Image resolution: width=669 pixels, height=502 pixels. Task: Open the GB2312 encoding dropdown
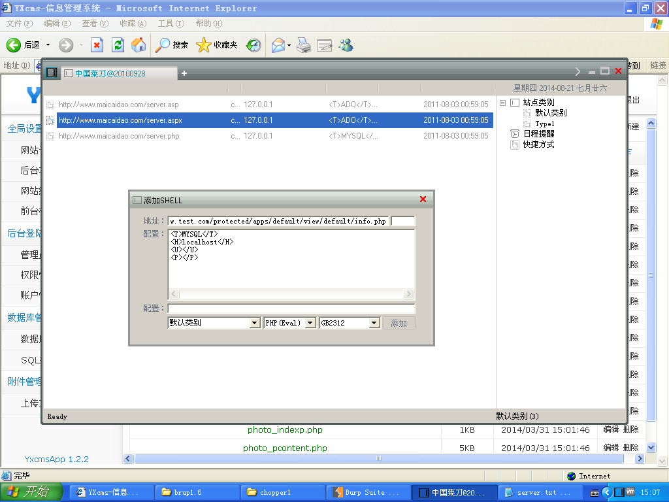(x=374, y=323)
